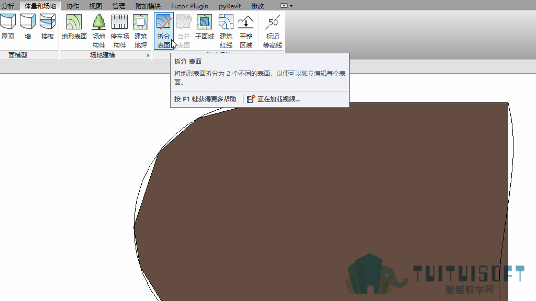Click the 标记等高线 label contours tool

[272, 31]
